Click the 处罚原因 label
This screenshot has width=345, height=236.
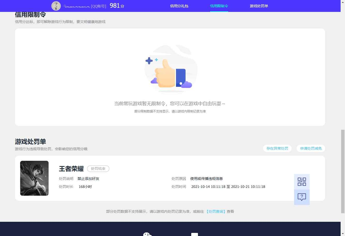tap(179, 179)
